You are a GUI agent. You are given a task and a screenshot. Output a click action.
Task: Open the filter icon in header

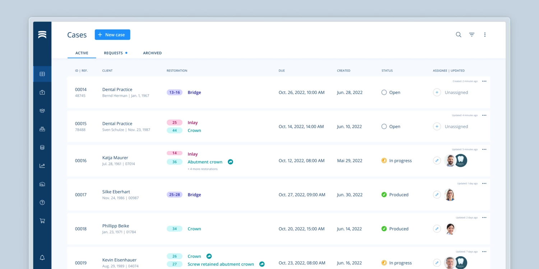472,35
